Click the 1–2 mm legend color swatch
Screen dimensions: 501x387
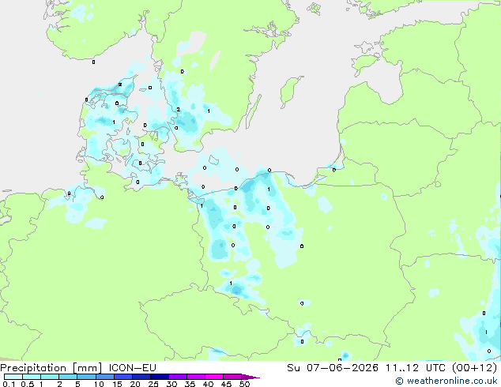point(50,377)
